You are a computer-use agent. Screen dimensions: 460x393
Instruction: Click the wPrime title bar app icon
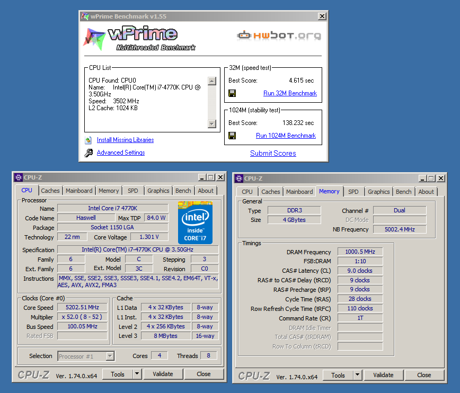pos(85,16)
